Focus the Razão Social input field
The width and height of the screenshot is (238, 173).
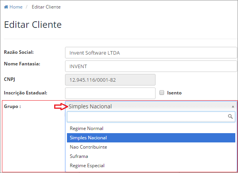pyautogui.click(x=151, y=53)
